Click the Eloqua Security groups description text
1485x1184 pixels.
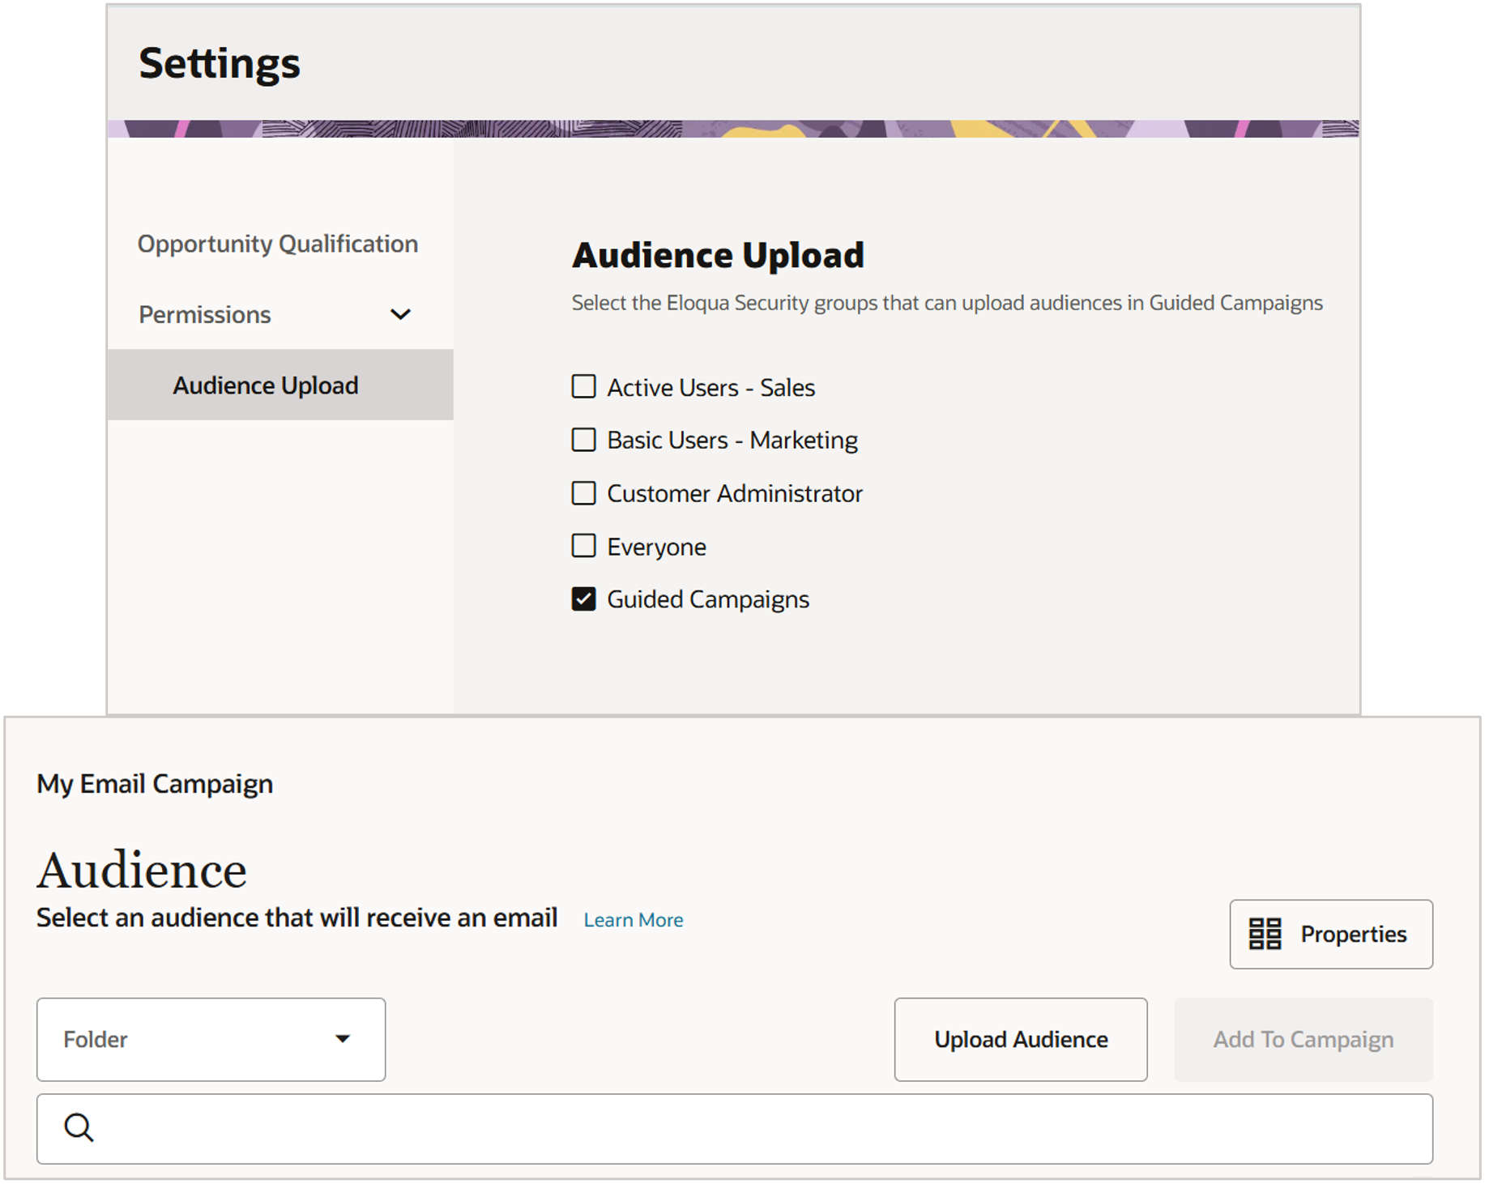(947, 303)
